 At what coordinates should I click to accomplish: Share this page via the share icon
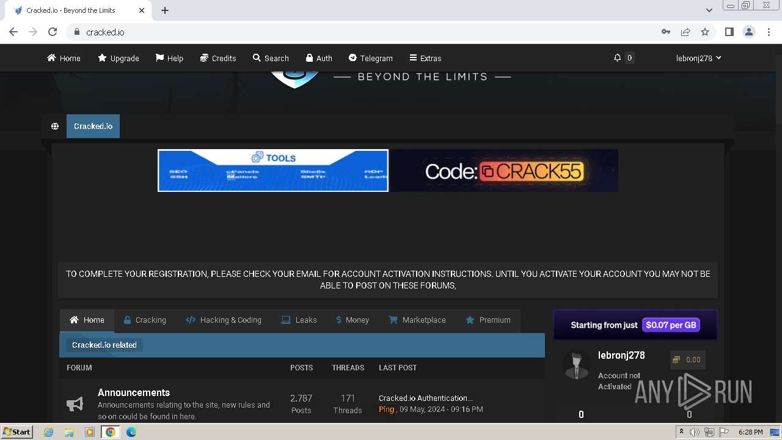[685, 32]
